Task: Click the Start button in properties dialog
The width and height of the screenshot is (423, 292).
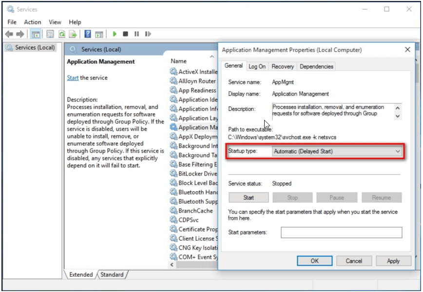Action: (x=249, y=197)
